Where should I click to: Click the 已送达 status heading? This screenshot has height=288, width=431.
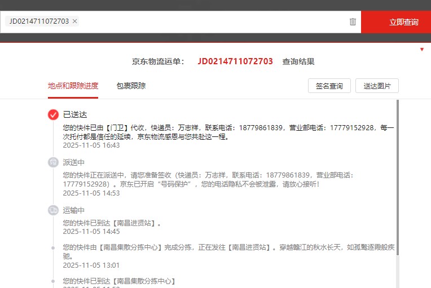(x=75, y=114)
